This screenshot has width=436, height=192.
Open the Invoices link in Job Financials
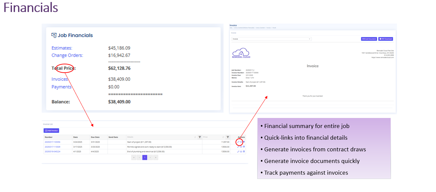60,79
